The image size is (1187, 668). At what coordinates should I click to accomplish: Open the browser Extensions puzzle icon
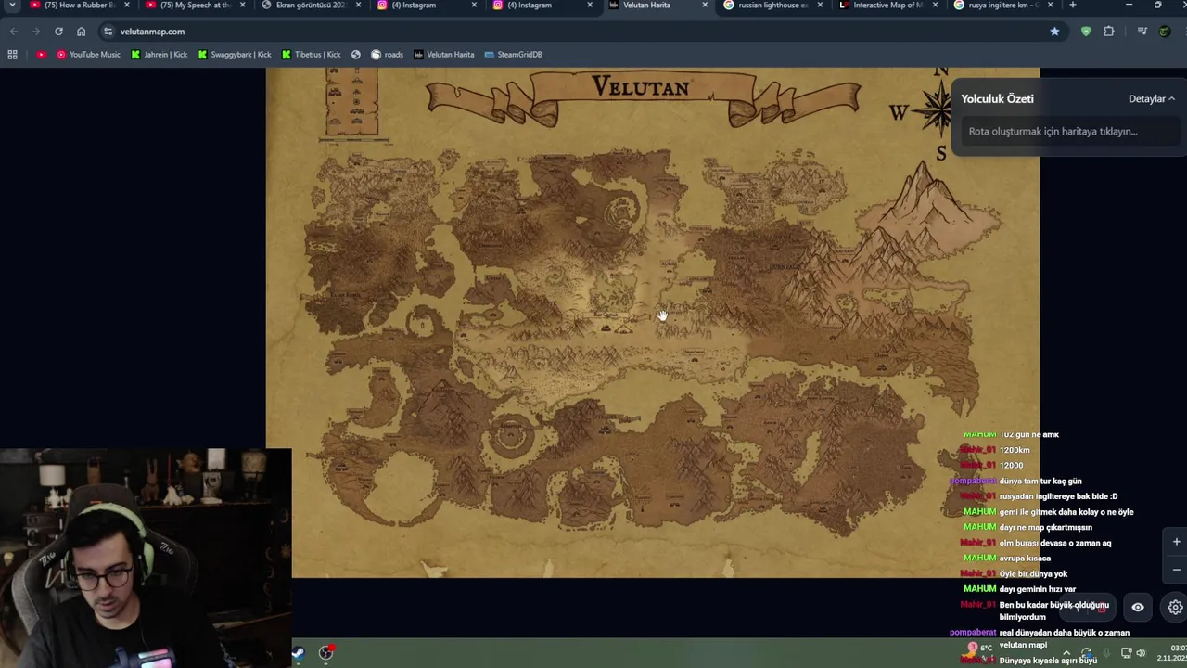pyautogui.click(x=1109, y=32)
